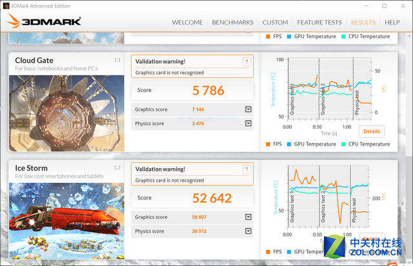This screenshot has height=266, width=413.
Task: Open the CUSTOM tab
Action: tap(275, 23)
